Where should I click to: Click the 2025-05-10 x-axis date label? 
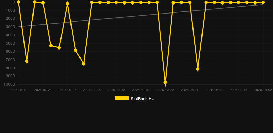[x=18, y=90]
